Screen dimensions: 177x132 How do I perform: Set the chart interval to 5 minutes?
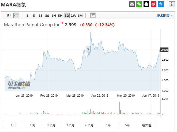click(34, 16)
